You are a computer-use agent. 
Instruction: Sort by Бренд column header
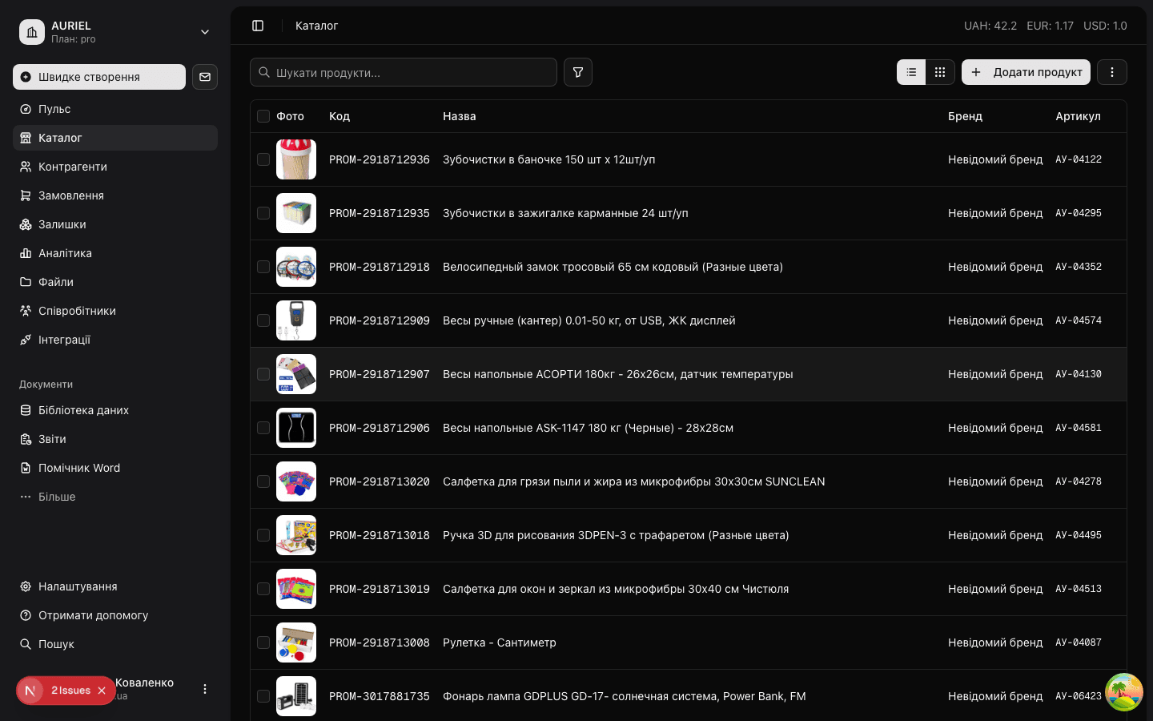click(x=965, y=116)
